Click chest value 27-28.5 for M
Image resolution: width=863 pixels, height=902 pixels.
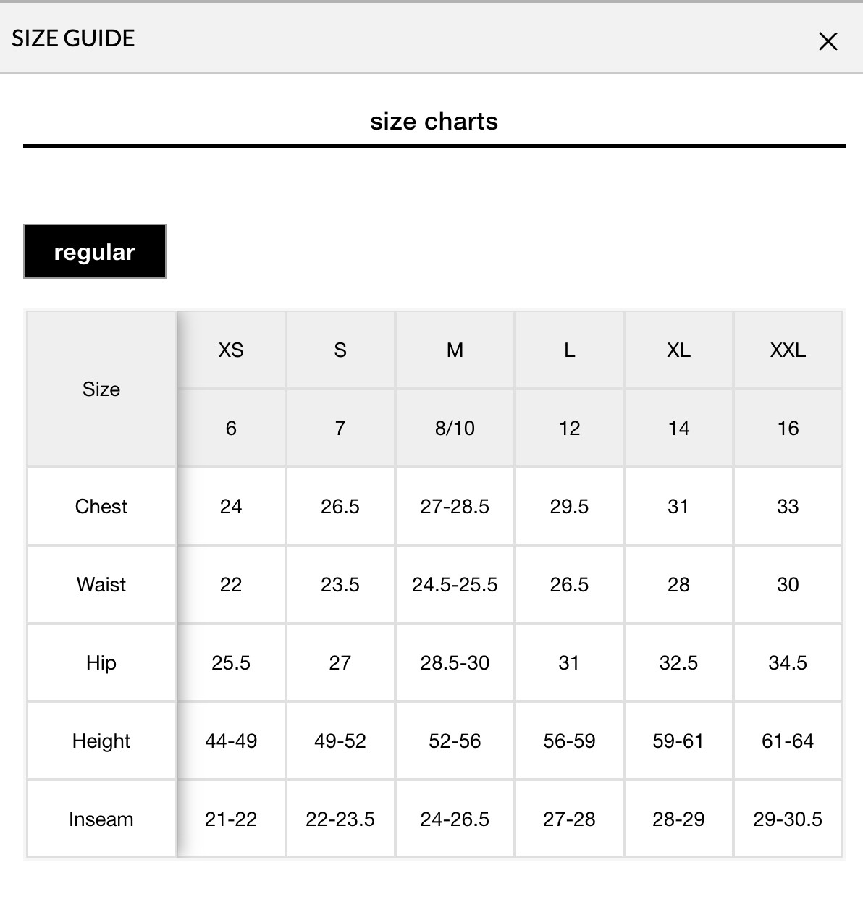[455, 506]
